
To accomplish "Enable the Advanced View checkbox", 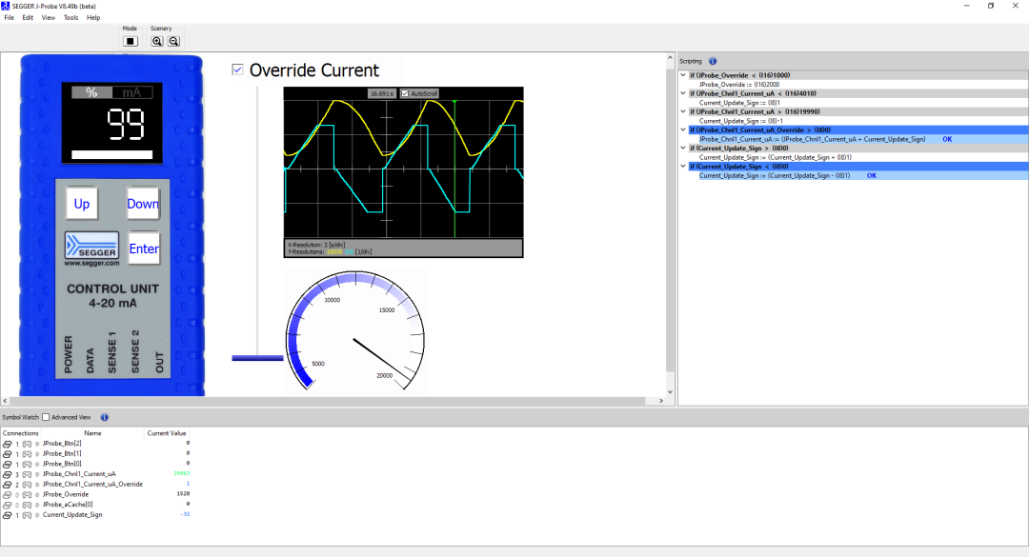I will [46, 417].
